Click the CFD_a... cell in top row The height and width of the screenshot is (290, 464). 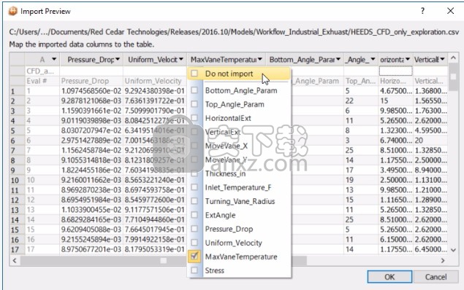[x=42, y=71]
